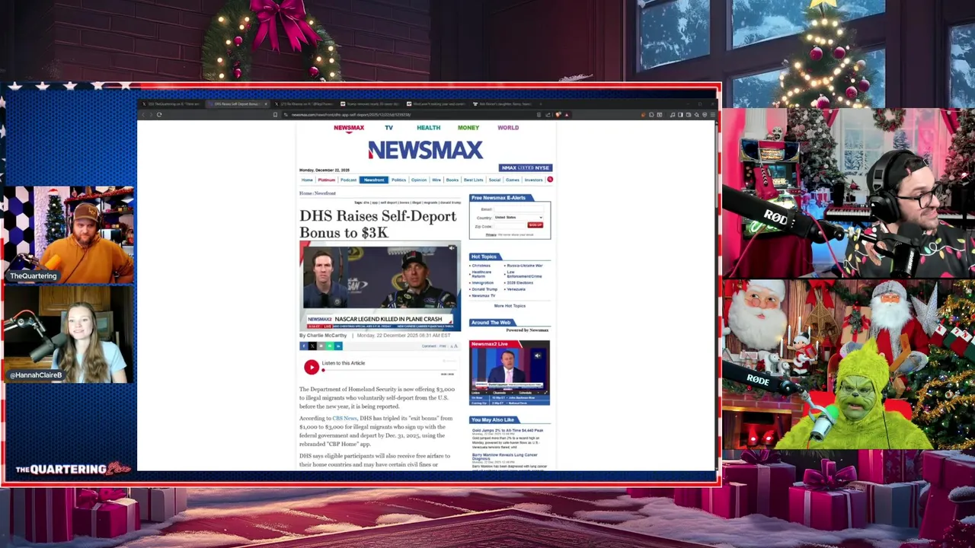This screenshot has width=975, height=548.
Task: Reload the page with the refresh icon
Action: coord(159,115)
